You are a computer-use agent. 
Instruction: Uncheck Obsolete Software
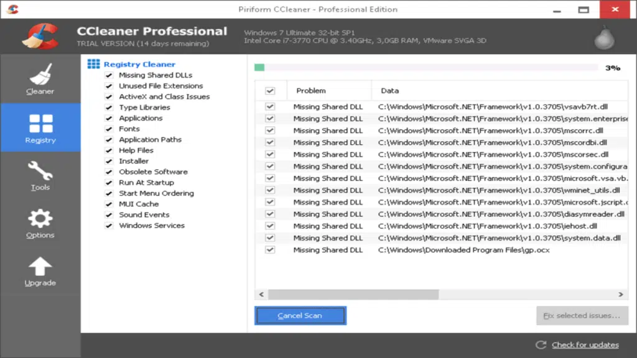(108, 172)
